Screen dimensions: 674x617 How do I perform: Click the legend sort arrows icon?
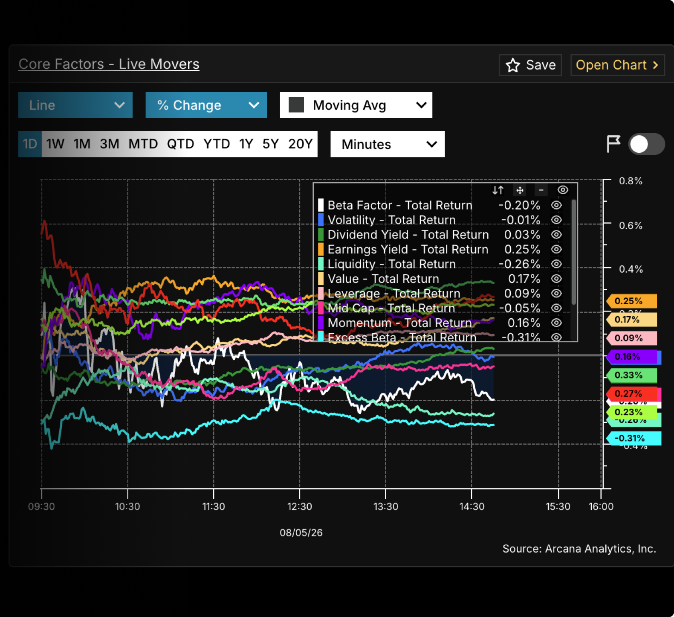(x=498, y=190)
